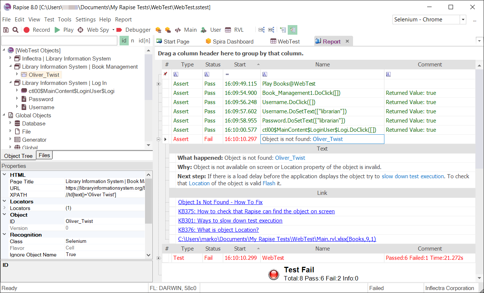Open the File menu
Screen dimensions: 484x293
coord(7,20)
